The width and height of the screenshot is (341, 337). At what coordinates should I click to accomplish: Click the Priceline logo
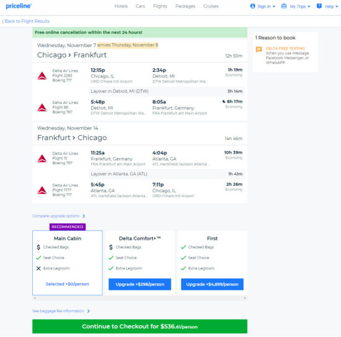(x=19, y=6)
